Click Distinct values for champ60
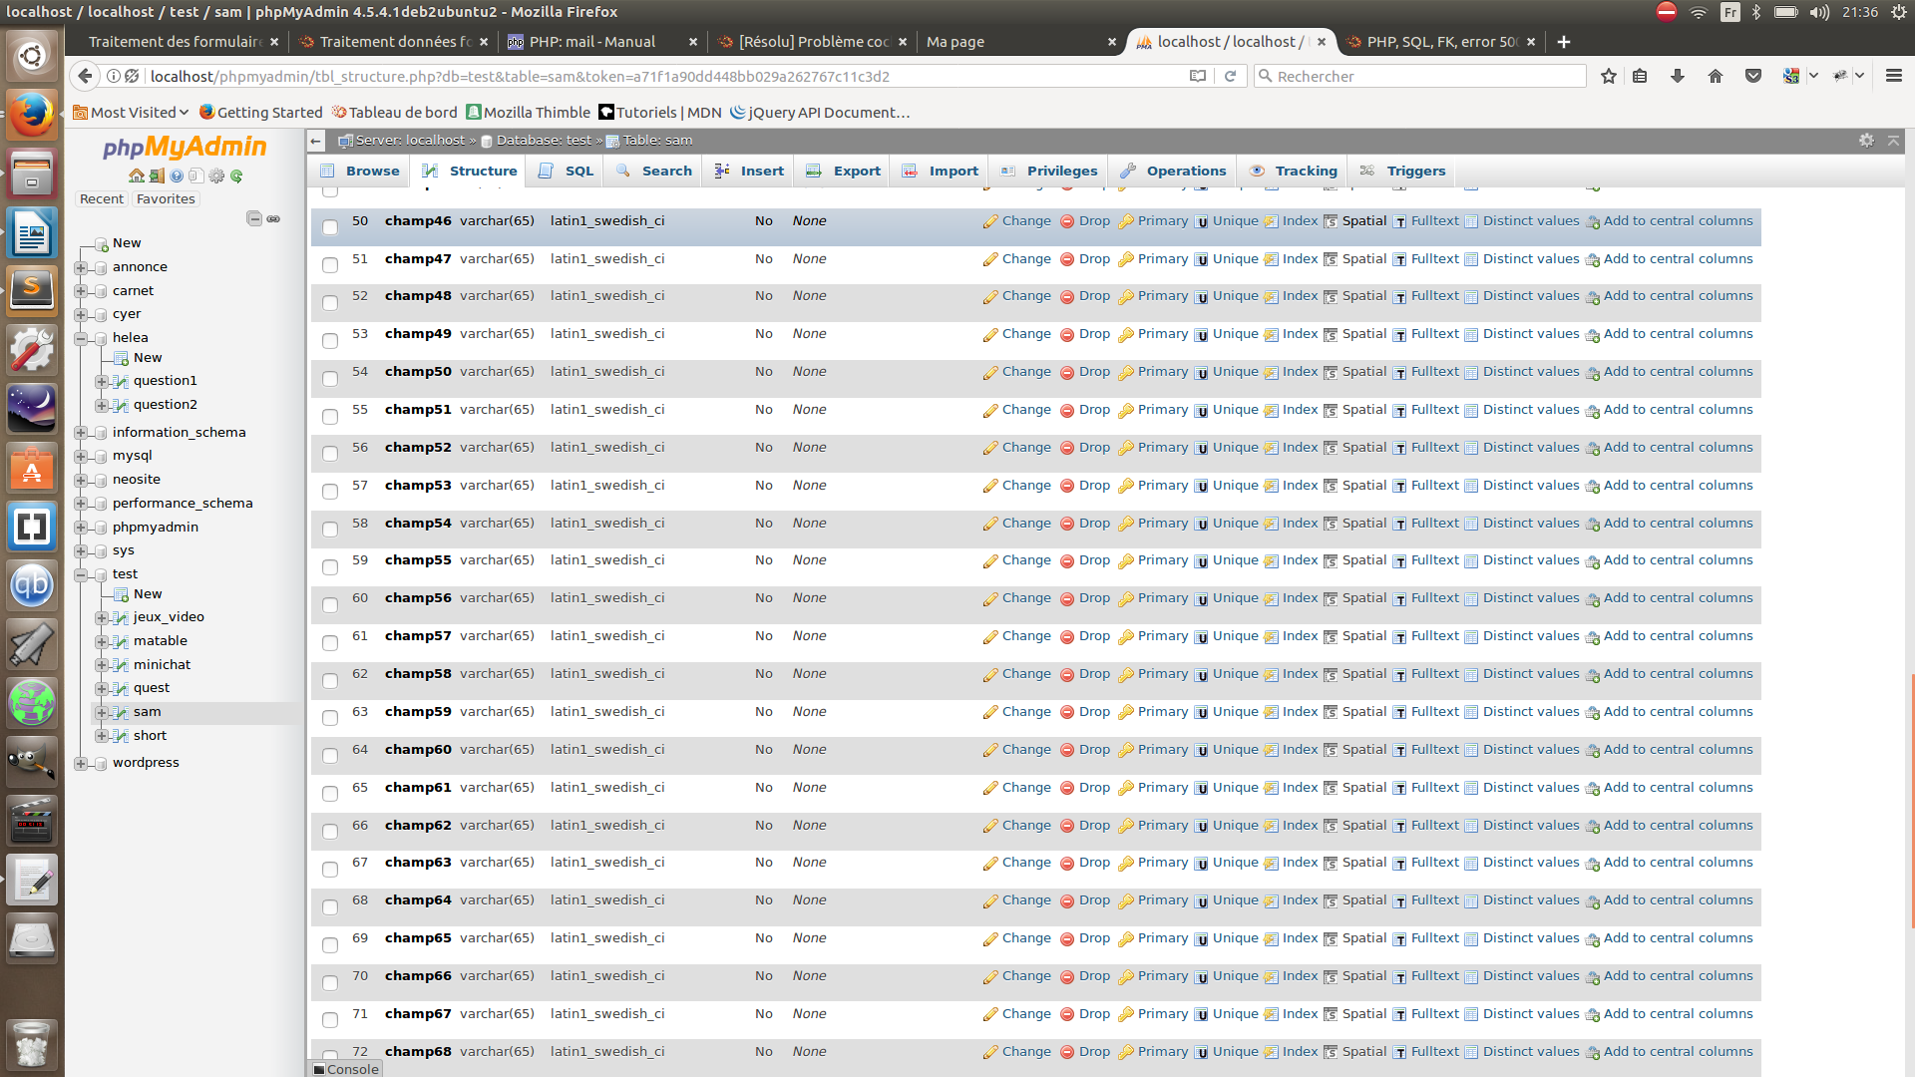This screenshot has height=1077, width=1915. click(1531, 750)
